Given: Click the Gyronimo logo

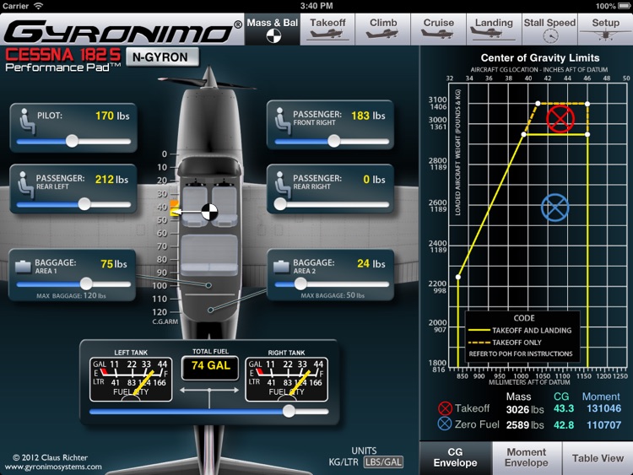Looking at the screenshot, I should (x=121, y=31).
